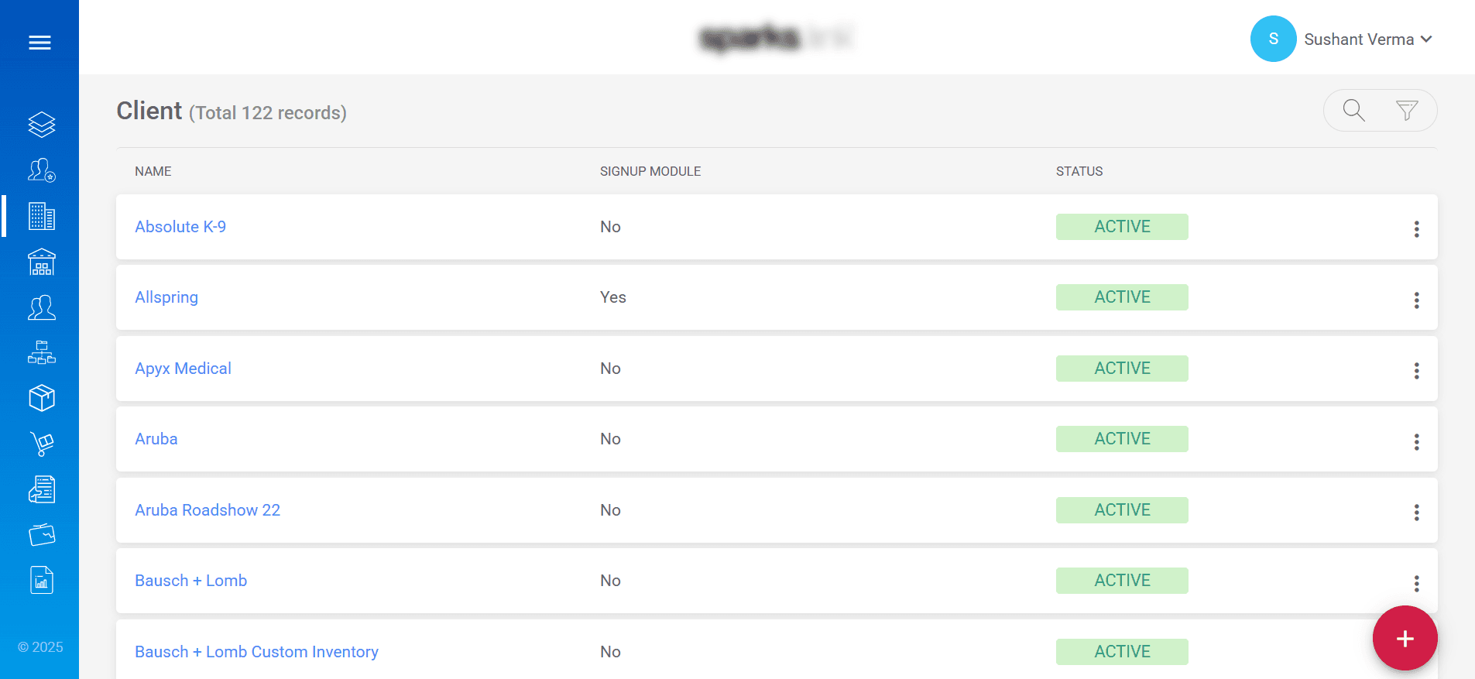Open the package box sidebar icon
1475x679 pixels.
click(x=41, y=398)
